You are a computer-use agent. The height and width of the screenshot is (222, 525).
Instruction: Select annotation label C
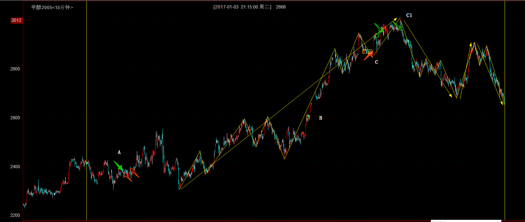coord(377,62)
